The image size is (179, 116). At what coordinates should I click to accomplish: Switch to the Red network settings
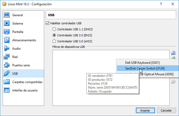click(15, 57)
